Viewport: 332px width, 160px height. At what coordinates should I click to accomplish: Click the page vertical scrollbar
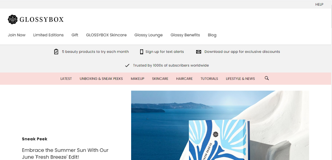(331, 80)
